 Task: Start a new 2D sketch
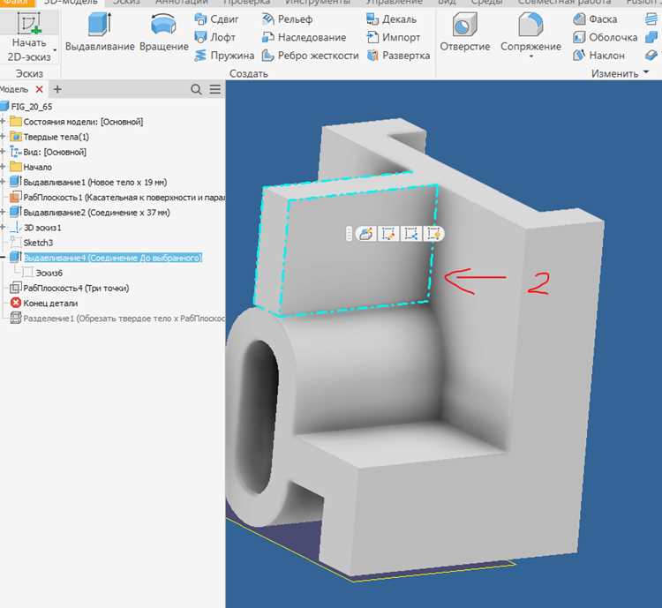29,36
